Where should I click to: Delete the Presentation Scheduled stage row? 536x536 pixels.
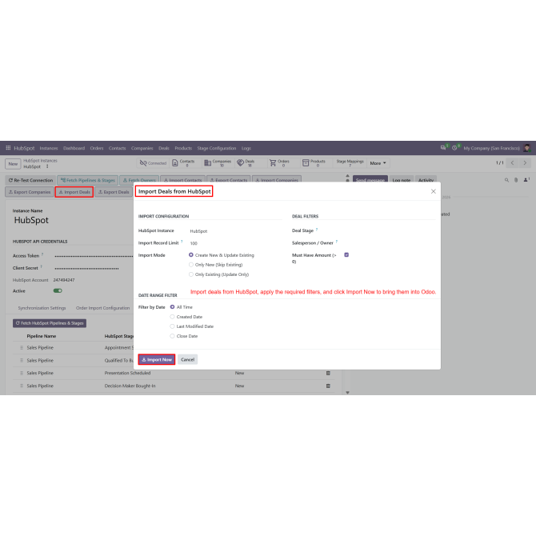pos(328,374)
